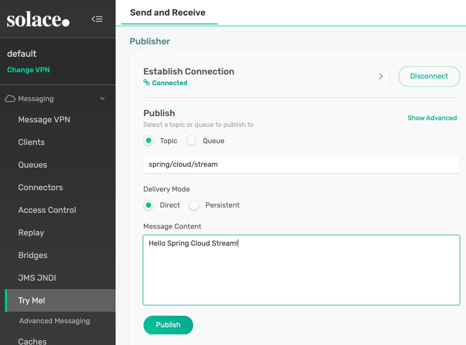Screen dimensions: 466x345
Task: Go to Message VPN page
Action: tap(44, 120)
